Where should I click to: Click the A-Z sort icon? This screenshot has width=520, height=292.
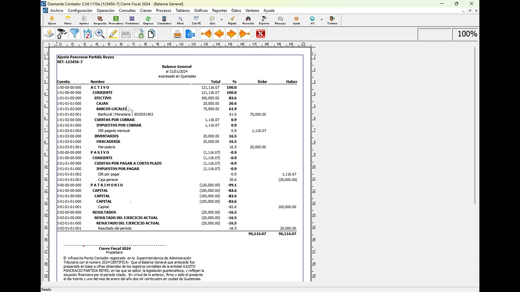coord(87,34)
